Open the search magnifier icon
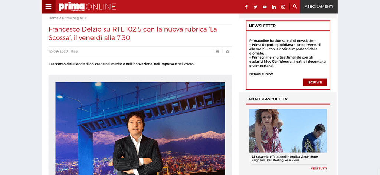The width and height of the screenshot is (380, 175). click(295, 7)
